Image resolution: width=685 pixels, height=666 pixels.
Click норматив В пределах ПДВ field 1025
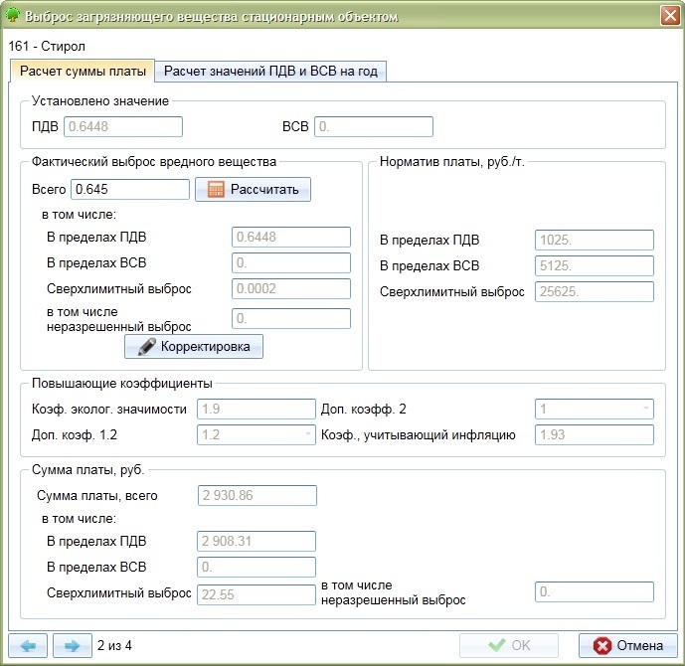click(595, 241)
